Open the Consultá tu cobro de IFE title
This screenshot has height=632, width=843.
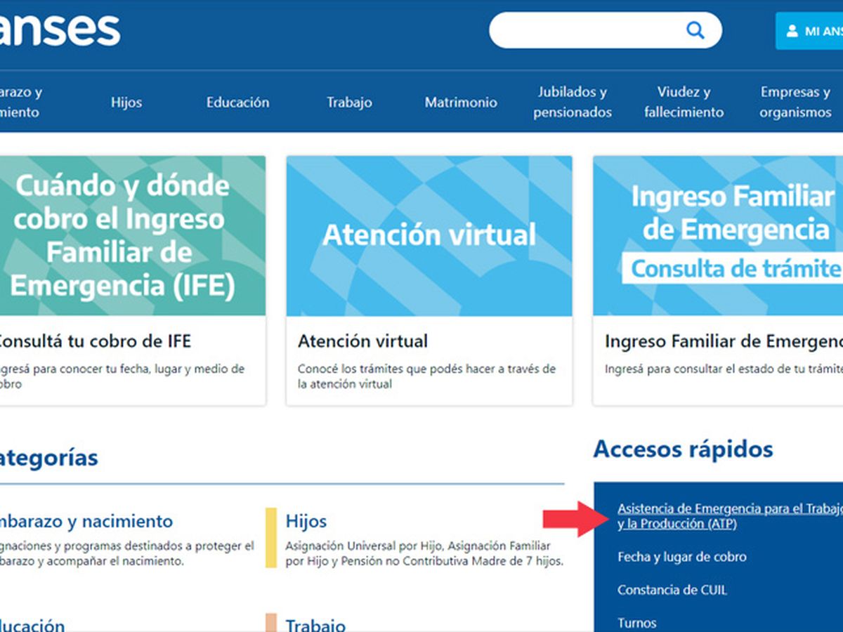pyautogui.click(x=93, y=341)
